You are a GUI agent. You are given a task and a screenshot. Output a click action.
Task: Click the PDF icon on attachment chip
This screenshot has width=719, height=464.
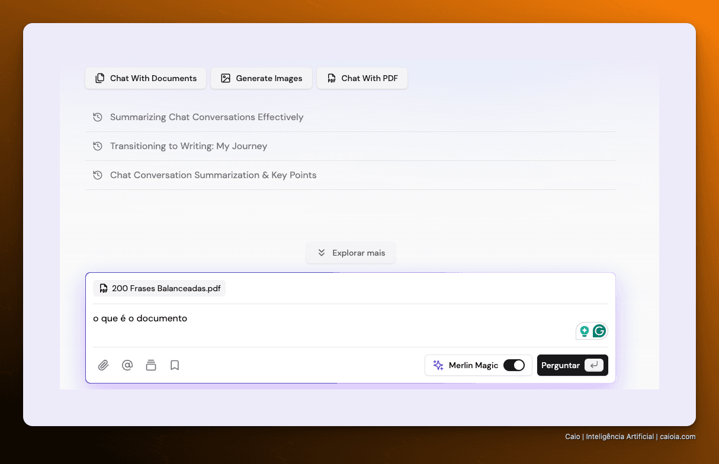coord(104,289)
